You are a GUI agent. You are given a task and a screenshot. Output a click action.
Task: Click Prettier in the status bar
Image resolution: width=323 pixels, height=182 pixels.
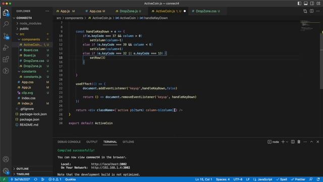[x=298, y=179]
